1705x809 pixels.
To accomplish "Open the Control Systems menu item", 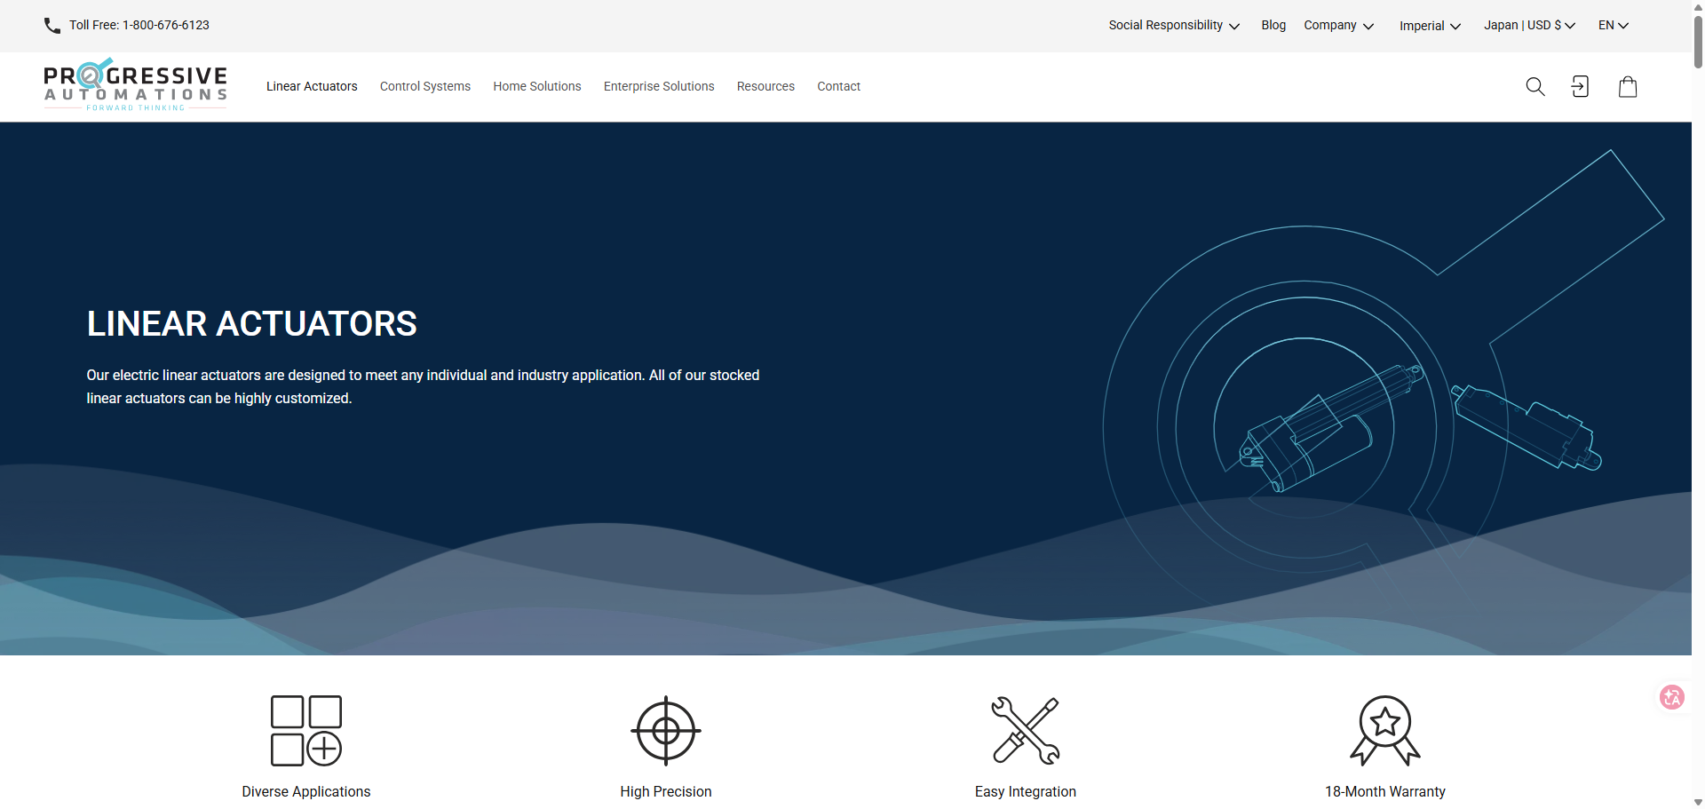I will 425,86.
